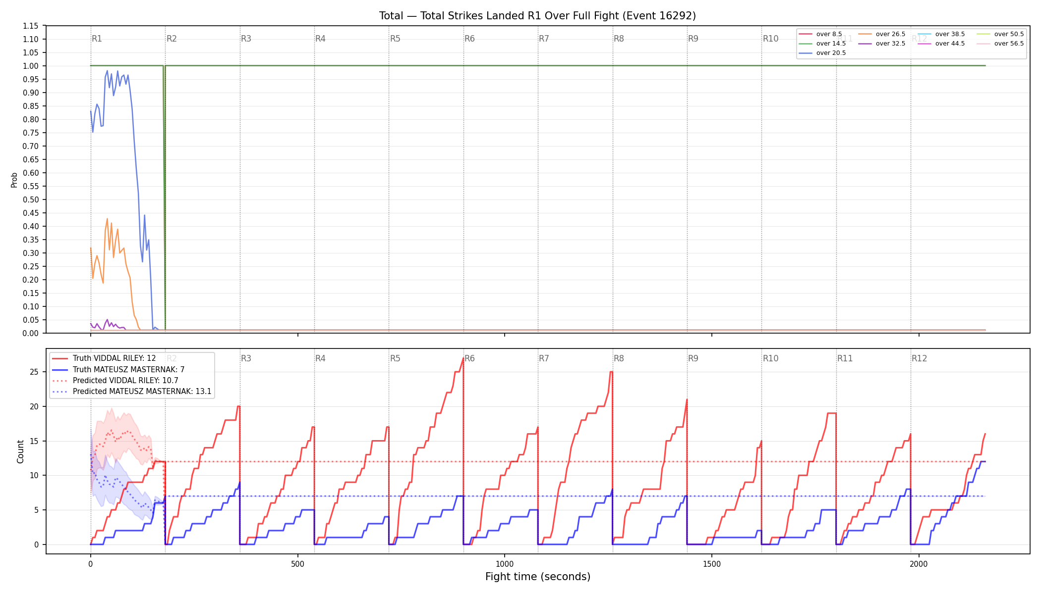Click the R5 round marker in the probability plot
The height and width of the screenshot is (594, 1041).
(395, 39)
